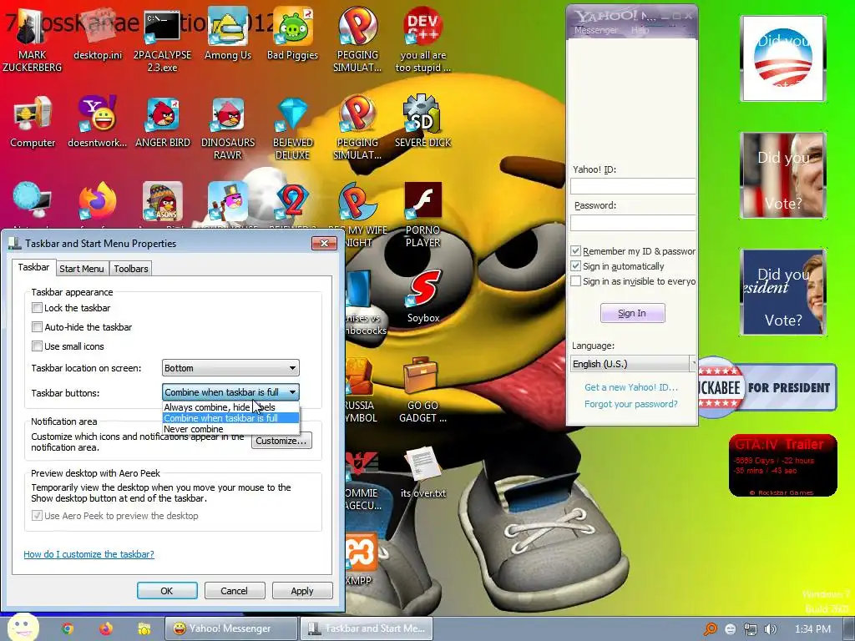The image size is (855, 641).
Task: Select the Dev-C++ 'you all are too stupid' icon
Action: [422, 41]
